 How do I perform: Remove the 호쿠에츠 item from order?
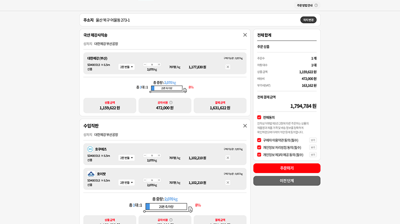pyautogui.click(x=228, y=157)
